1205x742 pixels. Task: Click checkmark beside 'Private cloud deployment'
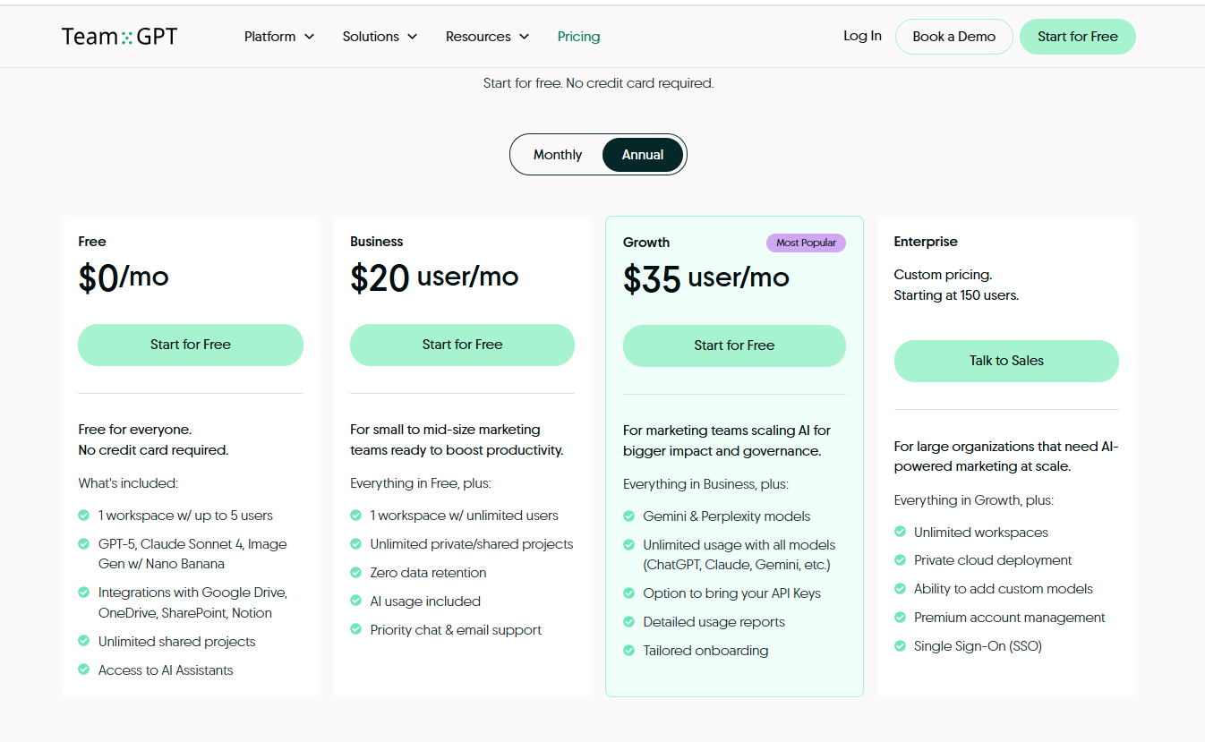[900, 560]
